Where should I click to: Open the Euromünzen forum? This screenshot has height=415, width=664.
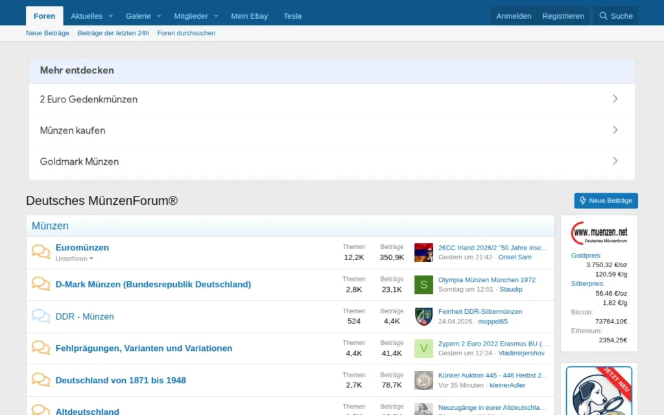coord(82,248)
